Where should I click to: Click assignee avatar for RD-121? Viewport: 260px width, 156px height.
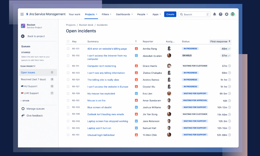pos(169,48)
